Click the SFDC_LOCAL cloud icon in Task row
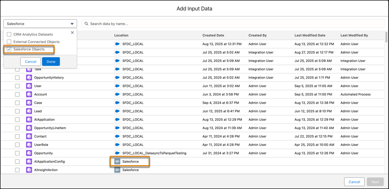 pyautogui.click(x=117, y=69)
